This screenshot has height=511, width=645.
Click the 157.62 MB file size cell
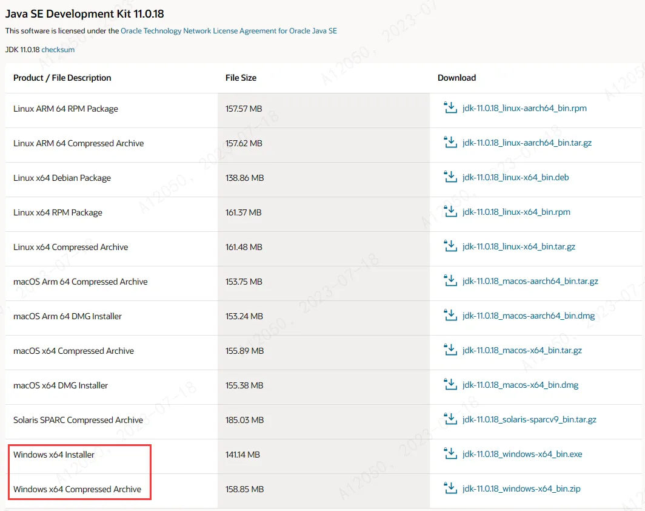point(324,145)
